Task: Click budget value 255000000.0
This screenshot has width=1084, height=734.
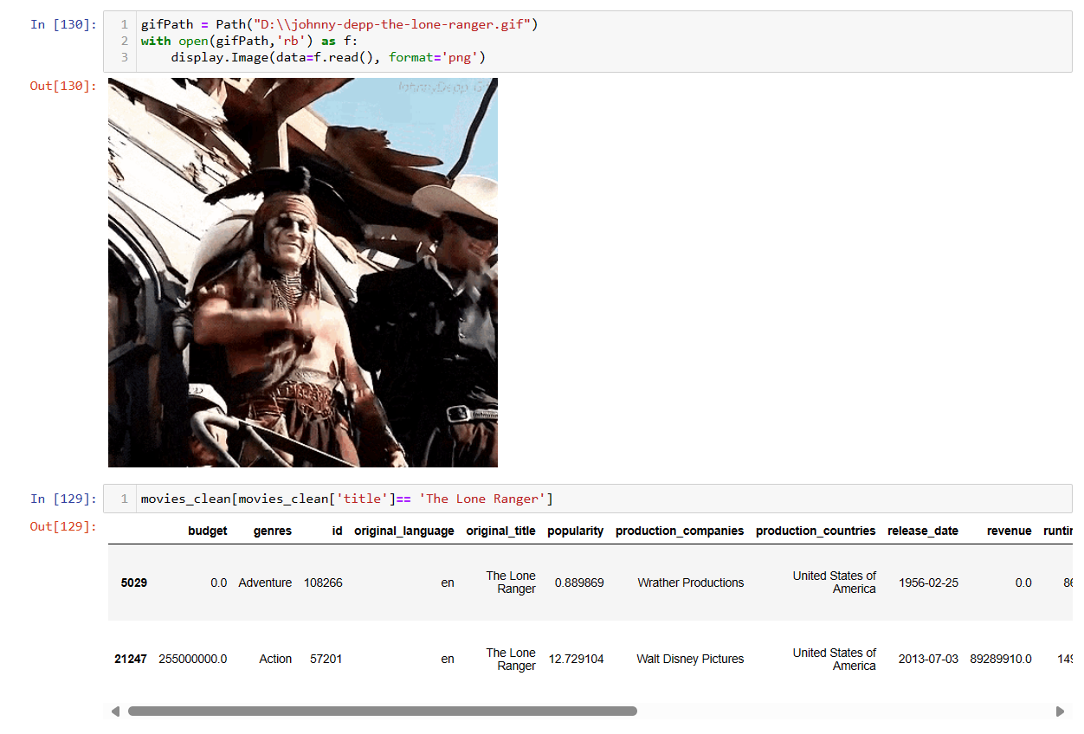Action: pos(193,659)
